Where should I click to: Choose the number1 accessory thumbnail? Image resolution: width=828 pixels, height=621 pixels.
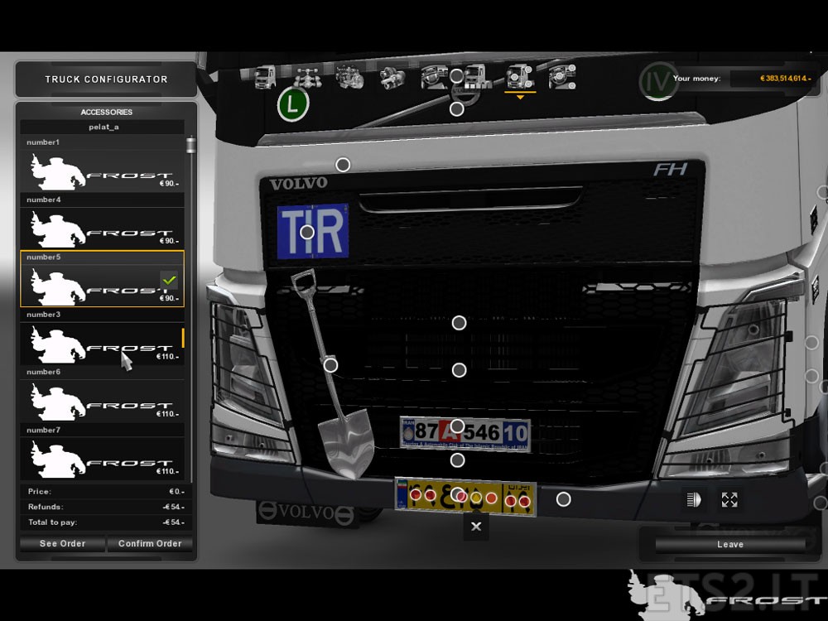(102, 171)
